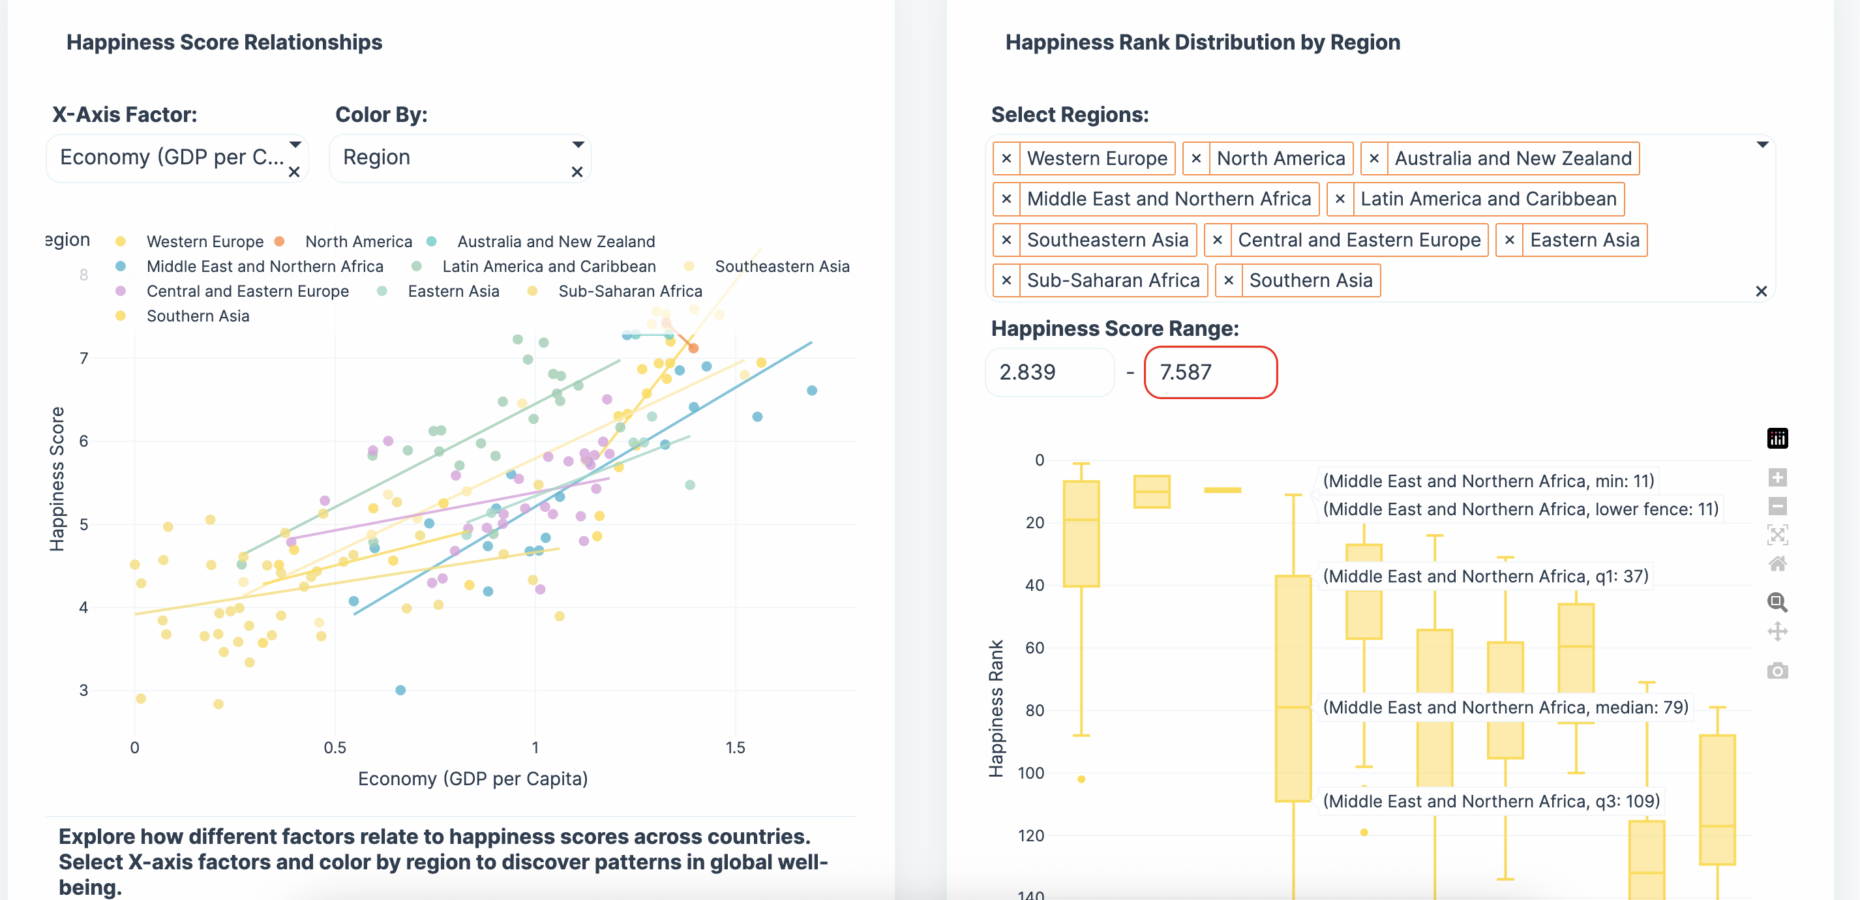Click the minimum happiness score field
The width and height of the screenshot is (1860, 900).
[1049, 372]
